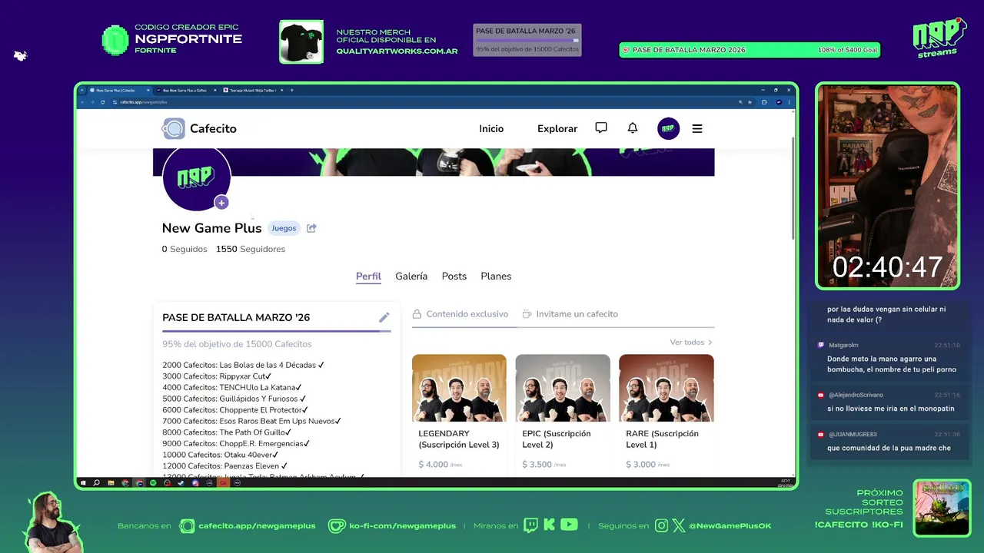Open the notifications bell icon
This screenshot has height=553, width=984.
click(x=633, y=128)
